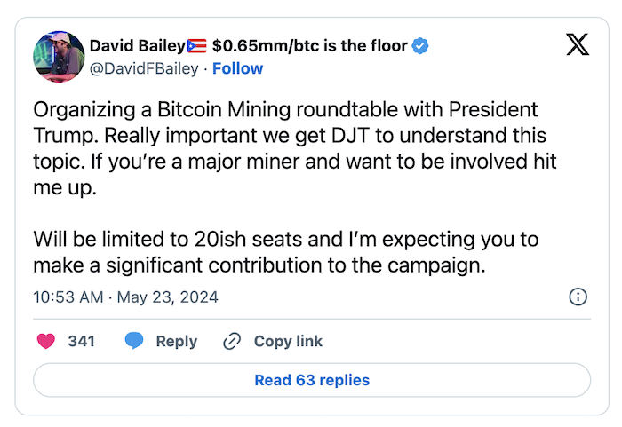The height and width of the screenshot is (427, 622).
Task: Open the tweet info icon
Action: click(x=577, y=297)
